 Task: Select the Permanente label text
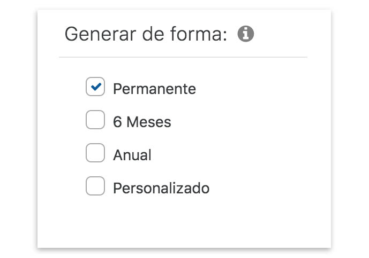[154, 89]
